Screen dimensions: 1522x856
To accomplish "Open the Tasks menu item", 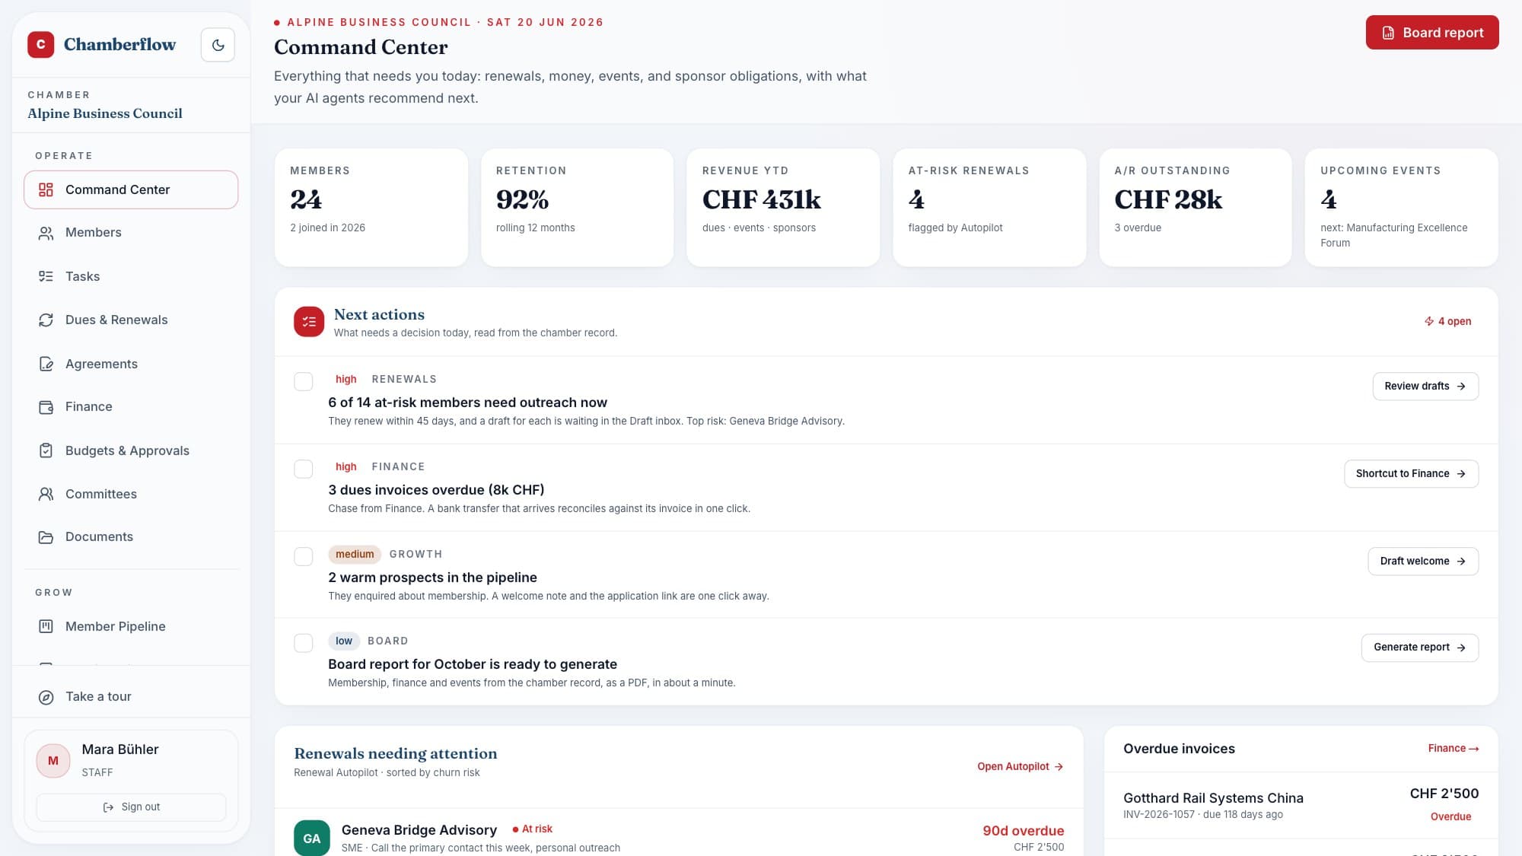I will pyautogui.click(x=131, y=276).
